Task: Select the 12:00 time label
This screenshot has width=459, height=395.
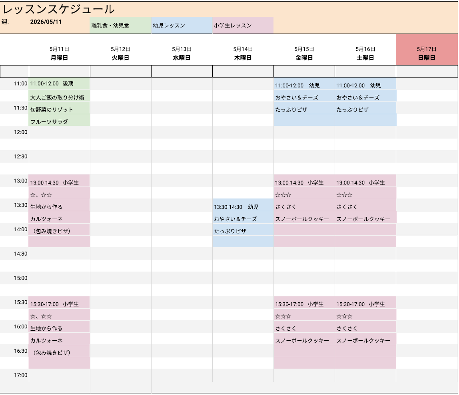Action: point(20,132)
